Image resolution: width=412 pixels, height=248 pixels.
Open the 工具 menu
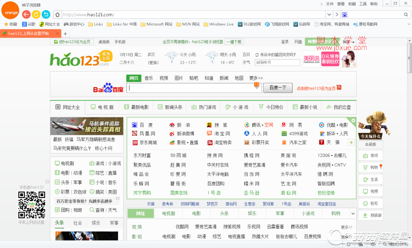363,4
